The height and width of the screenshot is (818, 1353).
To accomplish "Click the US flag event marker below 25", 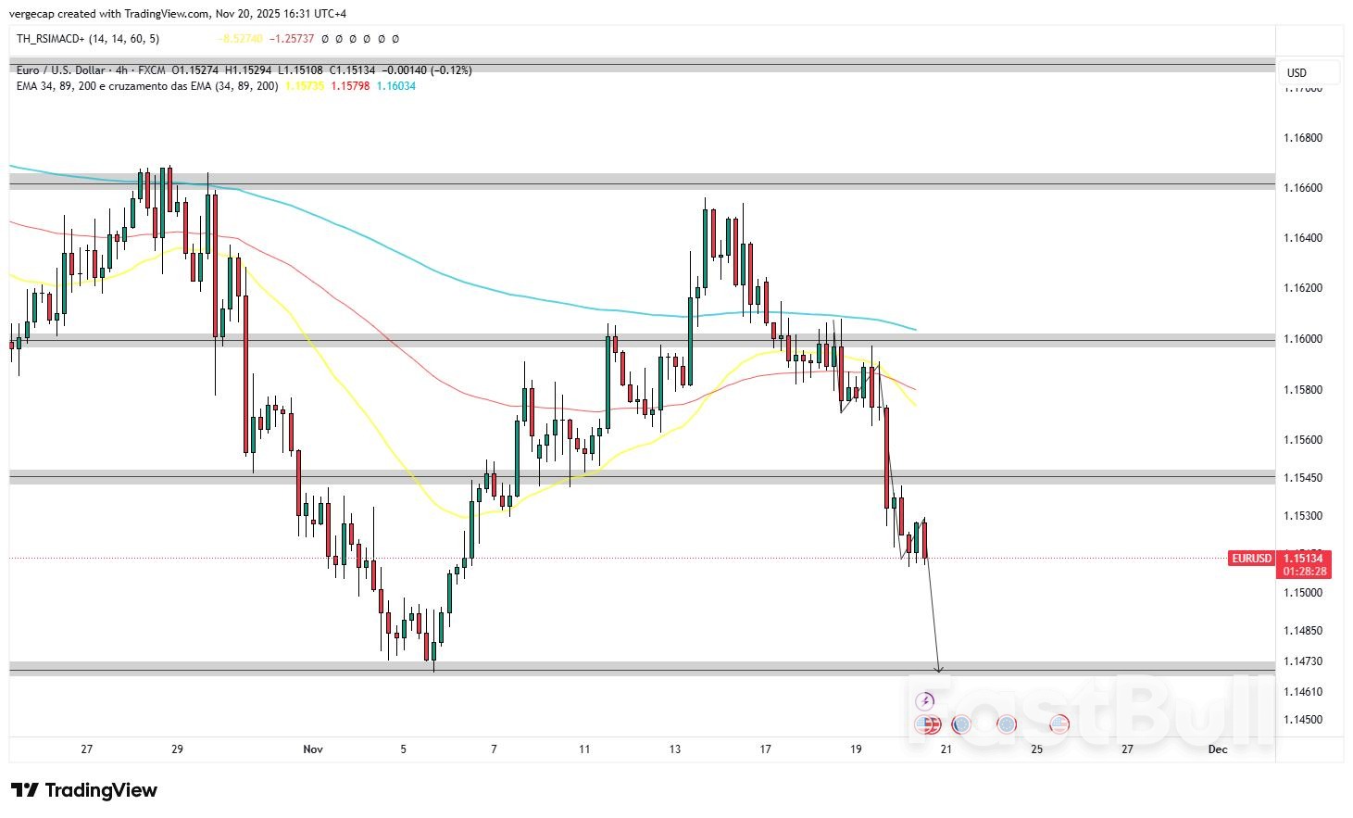I will pyautogui.click(x=1058, y=725).
